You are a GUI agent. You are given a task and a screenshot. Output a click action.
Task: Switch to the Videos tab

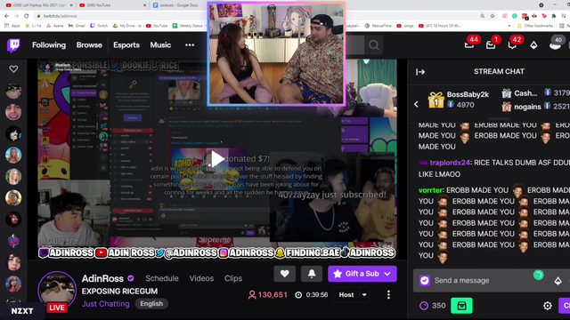(x=201, y=278)
